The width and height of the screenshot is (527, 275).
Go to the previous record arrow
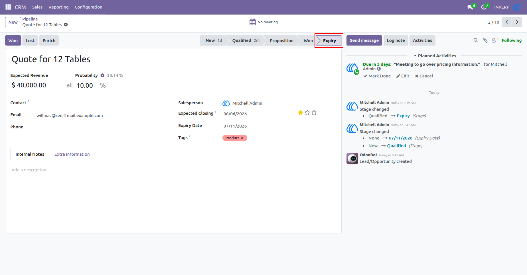(507, 22)
